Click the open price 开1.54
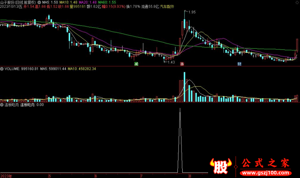Screen dimensions: 300x178 coord(29,7)
